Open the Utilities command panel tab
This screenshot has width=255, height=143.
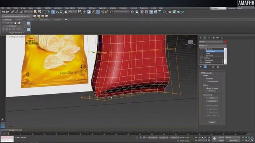pyautogui.click(x=222, y=38)
